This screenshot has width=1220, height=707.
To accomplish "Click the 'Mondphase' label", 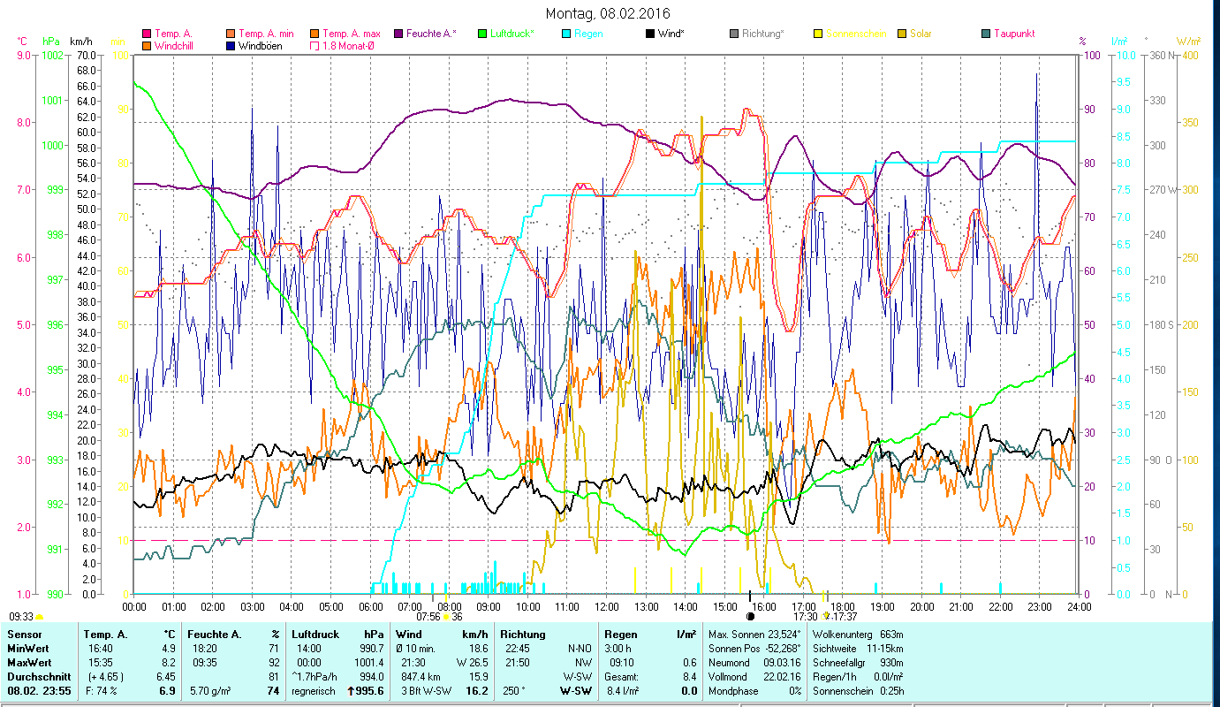I will 732,691.
